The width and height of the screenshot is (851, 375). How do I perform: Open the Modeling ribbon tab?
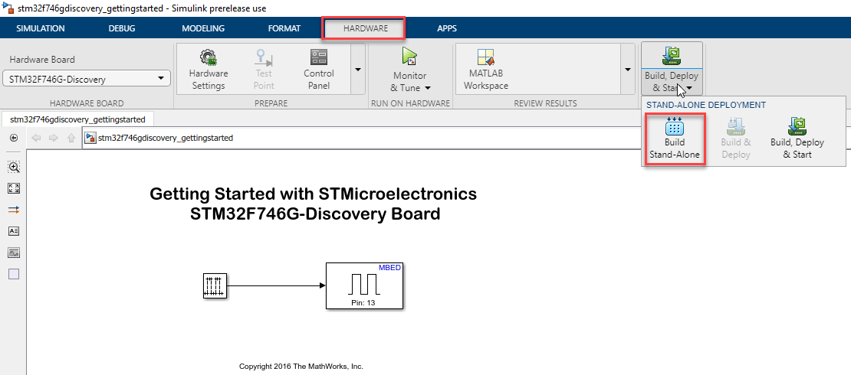coord(203,28)
